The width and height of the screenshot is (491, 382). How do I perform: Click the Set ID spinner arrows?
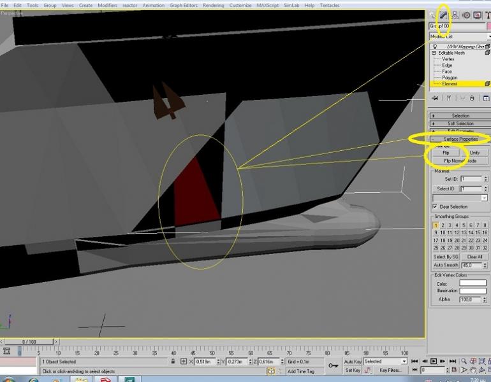pos(485,179)
